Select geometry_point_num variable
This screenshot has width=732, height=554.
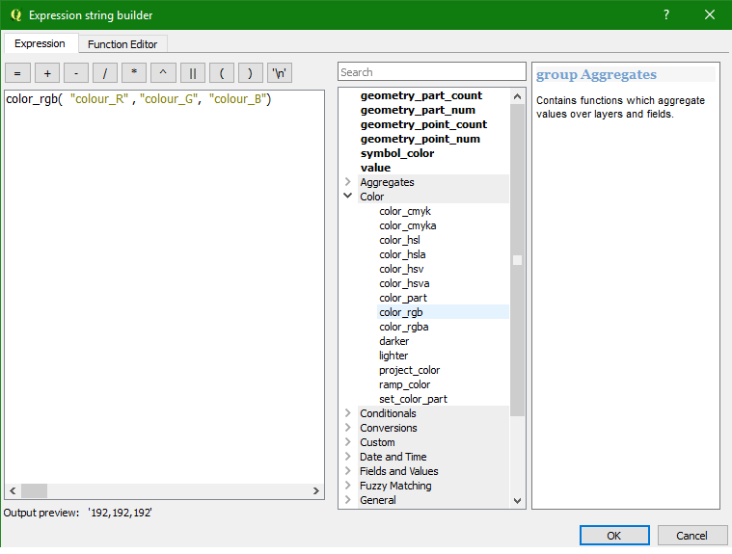tap(420, 139)
